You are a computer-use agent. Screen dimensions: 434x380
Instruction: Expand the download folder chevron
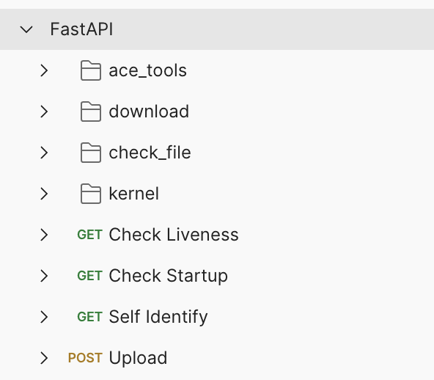pos(44,112)
